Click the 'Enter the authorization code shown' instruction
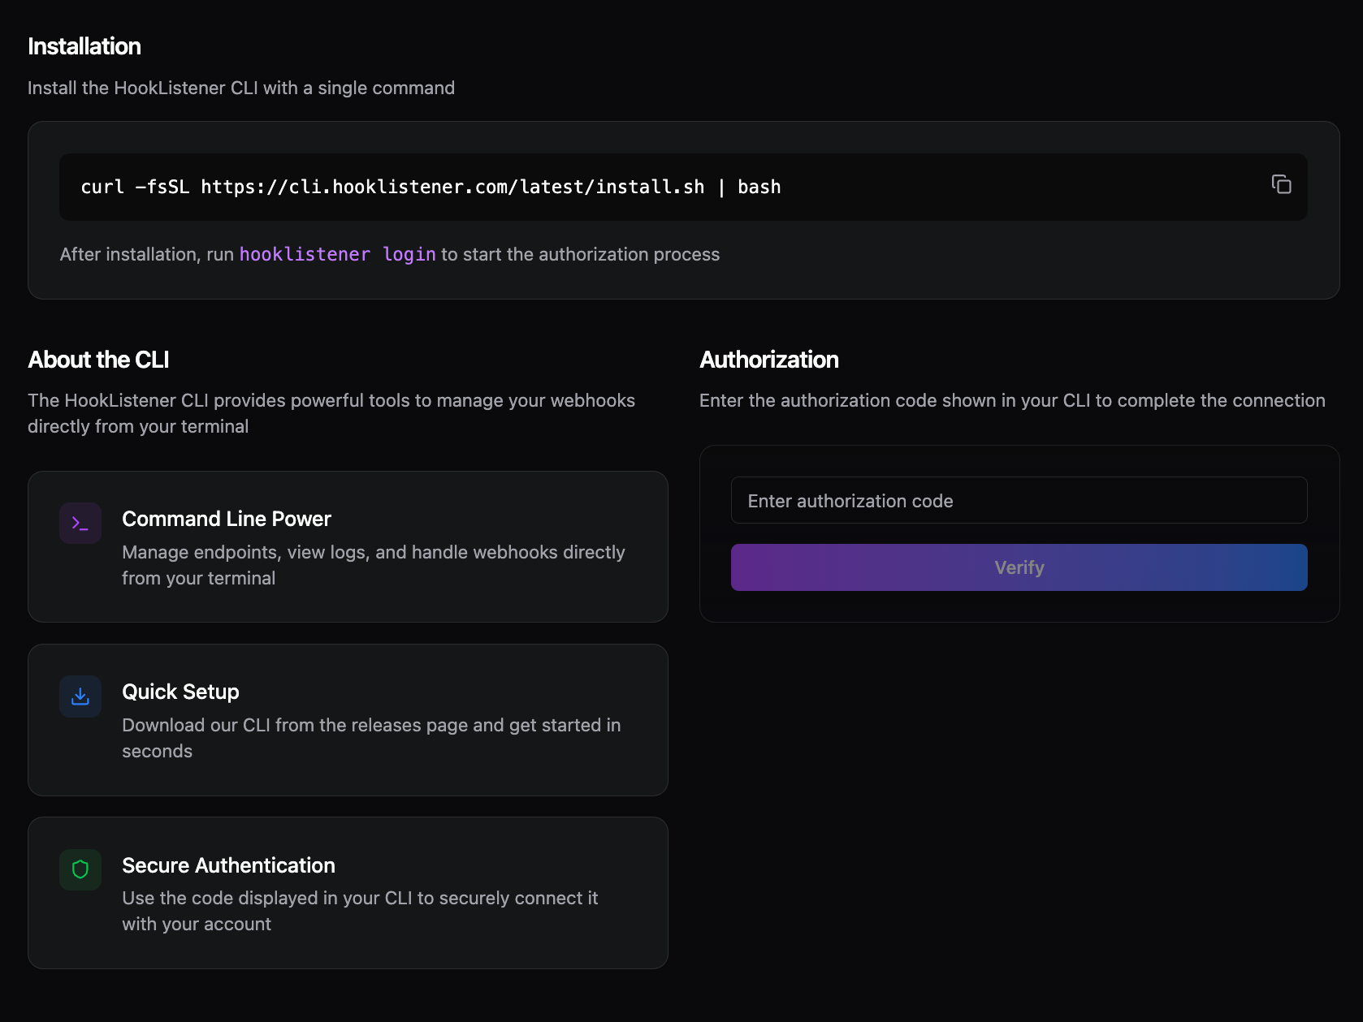The height and width of the screenshot is (1022, 1363). (1012, 400)
